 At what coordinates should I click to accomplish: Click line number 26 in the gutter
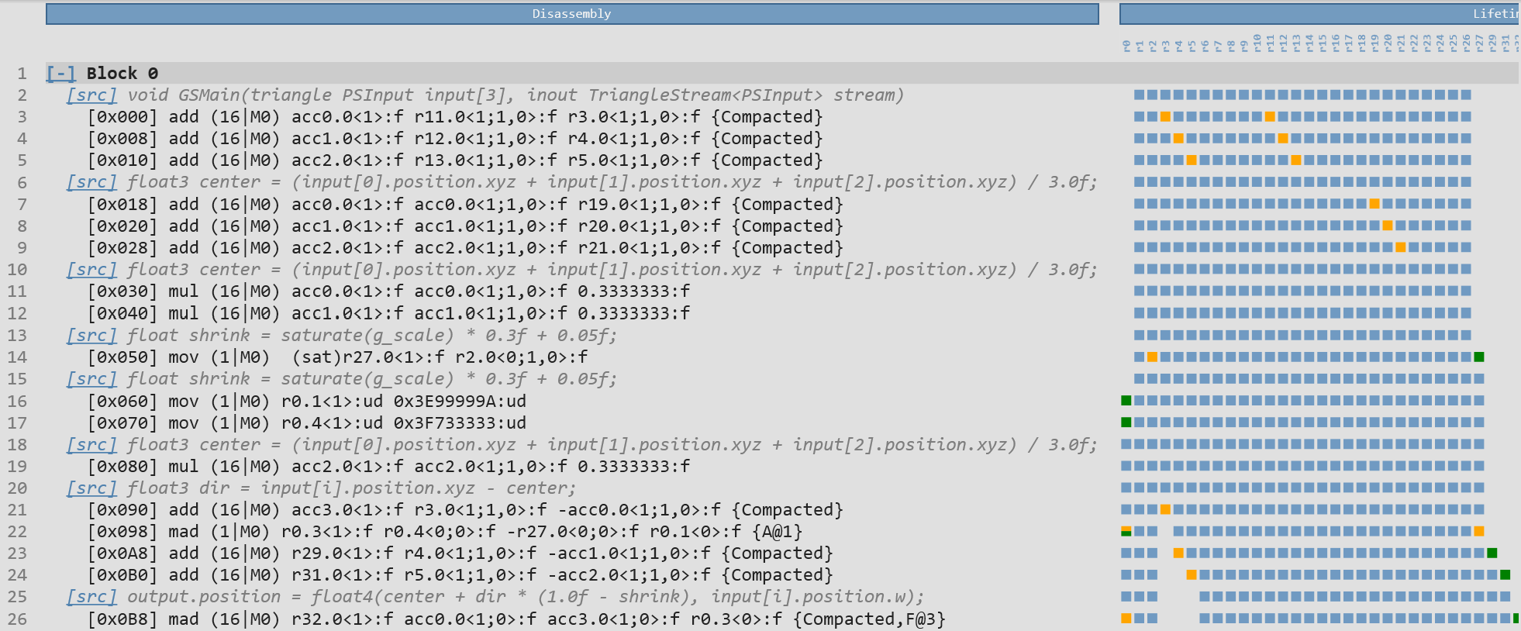click(x=17, y=619)
